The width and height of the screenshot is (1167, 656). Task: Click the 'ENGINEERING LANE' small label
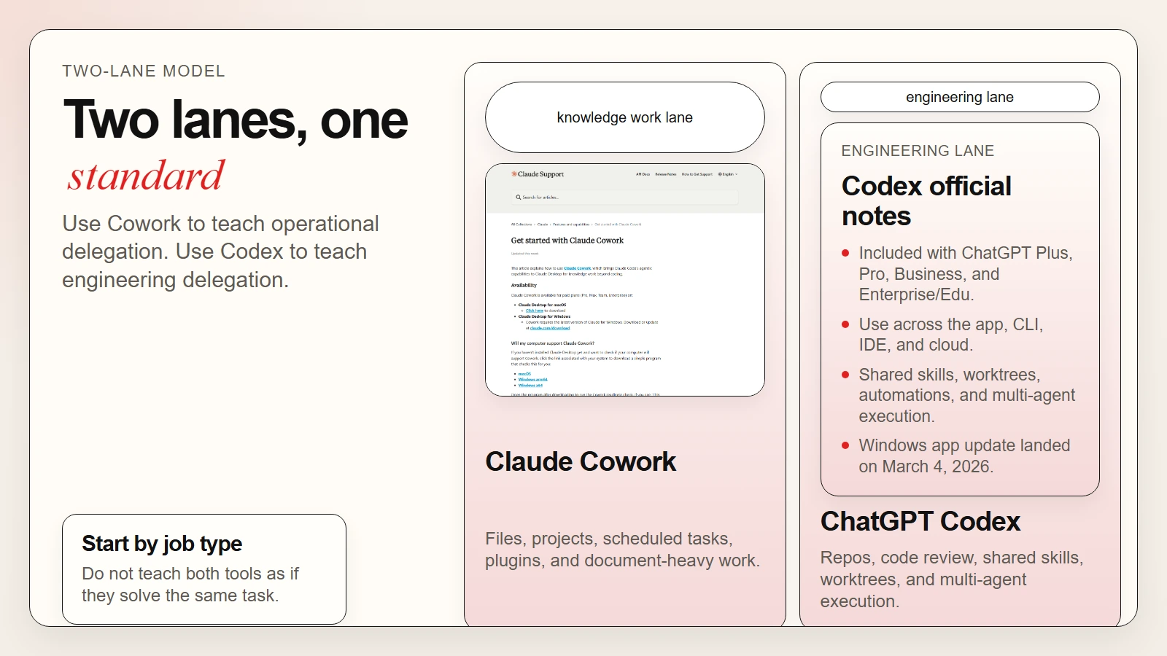pyautogui.click(x=918, y=151)
